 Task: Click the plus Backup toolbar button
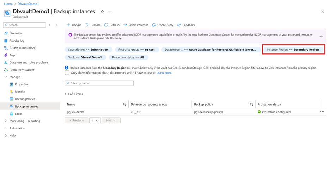(x=74, y=25)
